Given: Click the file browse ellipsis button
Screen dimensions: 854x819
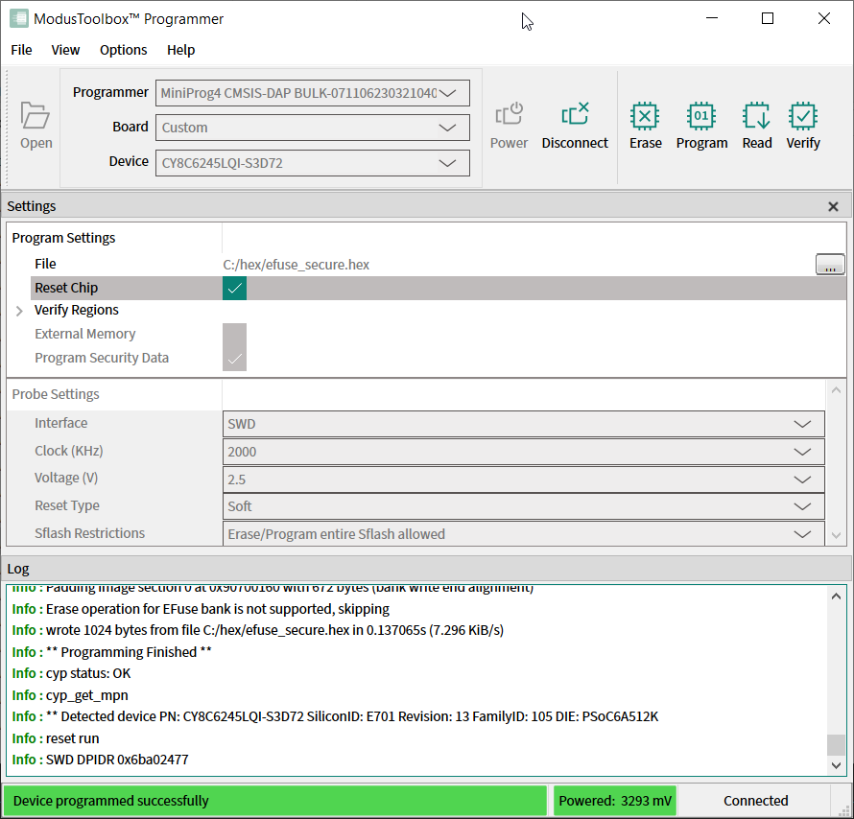Looking at the screenshot, I should coord(829,265).
